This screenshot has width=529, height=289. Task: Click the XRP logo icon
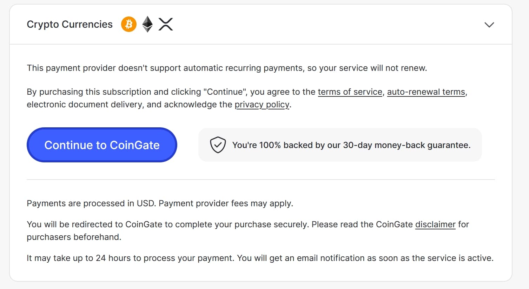coord(166,24)
